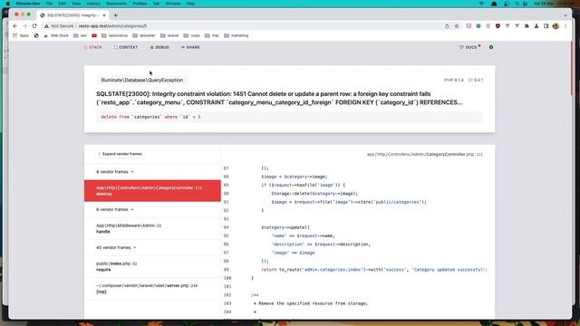
Task: Open the tab search chevron
Action: click(x=565, y=15)
